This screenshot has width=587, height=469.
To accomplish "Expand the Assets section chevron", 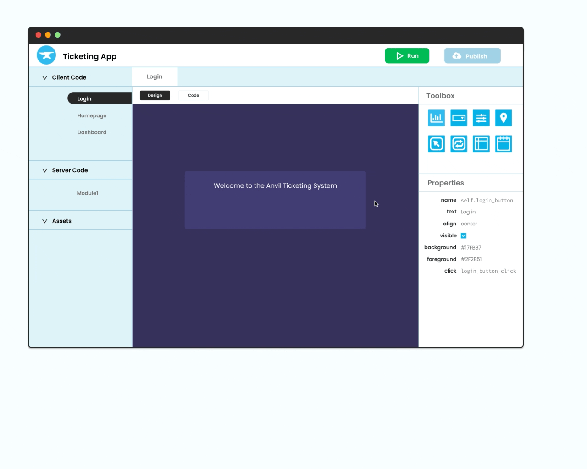I will 44,221.
